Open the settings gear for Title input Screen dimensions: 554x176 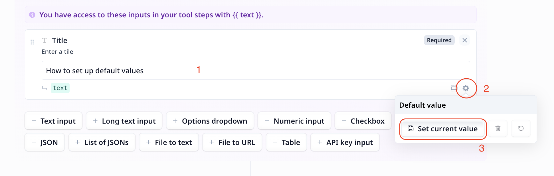(466, 88)
